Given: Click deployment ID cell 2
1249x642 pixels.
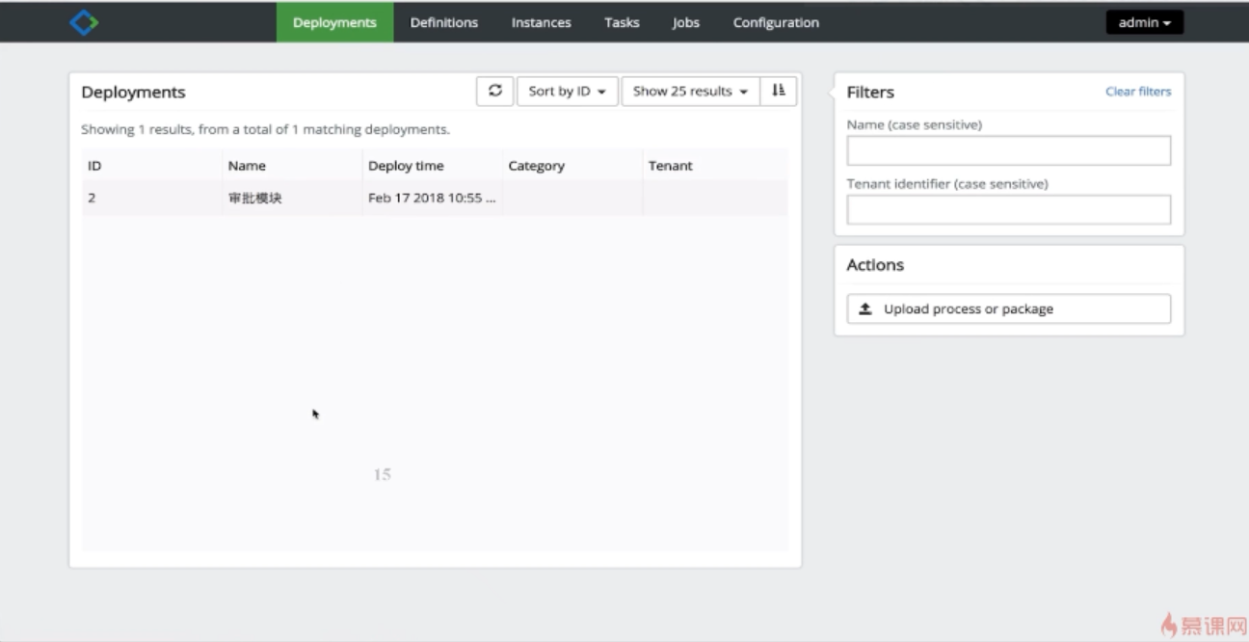Looking at the screenshot, I should coord(152,199).
